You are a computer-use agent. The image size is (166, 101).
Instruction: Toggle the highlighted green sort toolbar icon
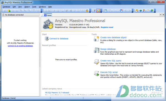coord(98,11)
